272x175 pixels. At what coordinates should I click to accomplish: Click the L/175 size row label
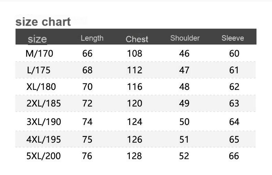tap(39, 70)
